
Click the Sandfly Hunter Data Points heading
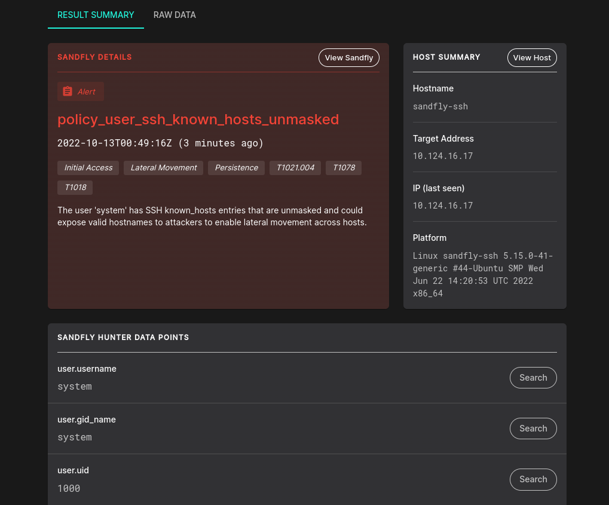tap(123, 337)
